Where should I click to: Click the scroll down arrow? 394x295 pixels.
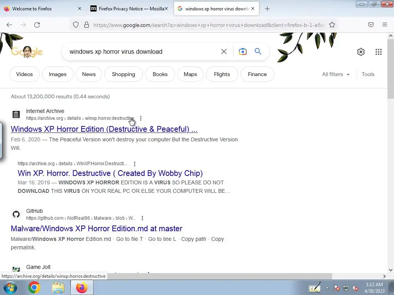coord(391,270)
